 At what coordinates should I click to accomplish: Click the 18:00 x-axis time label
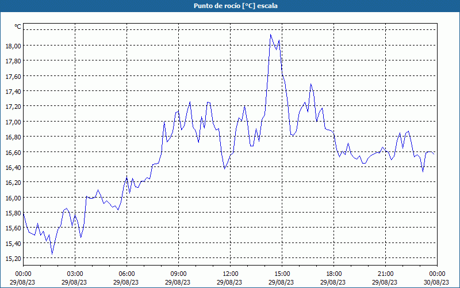(333, 274)
